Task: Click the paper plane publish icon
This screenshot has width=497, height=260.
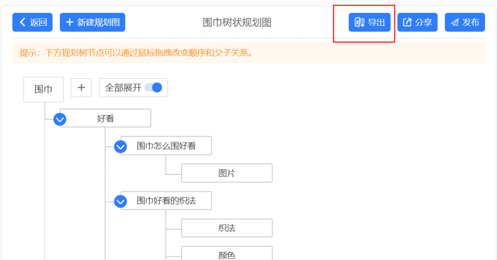Action: (x=455, y=23)
